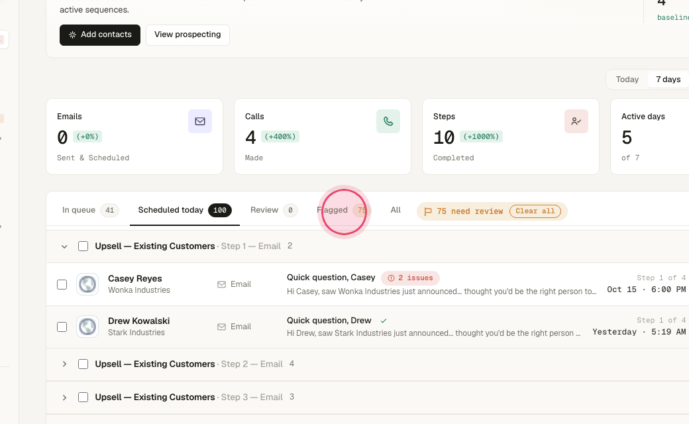
Task: Click the Stark Industries company name
Action: point(136,333)
